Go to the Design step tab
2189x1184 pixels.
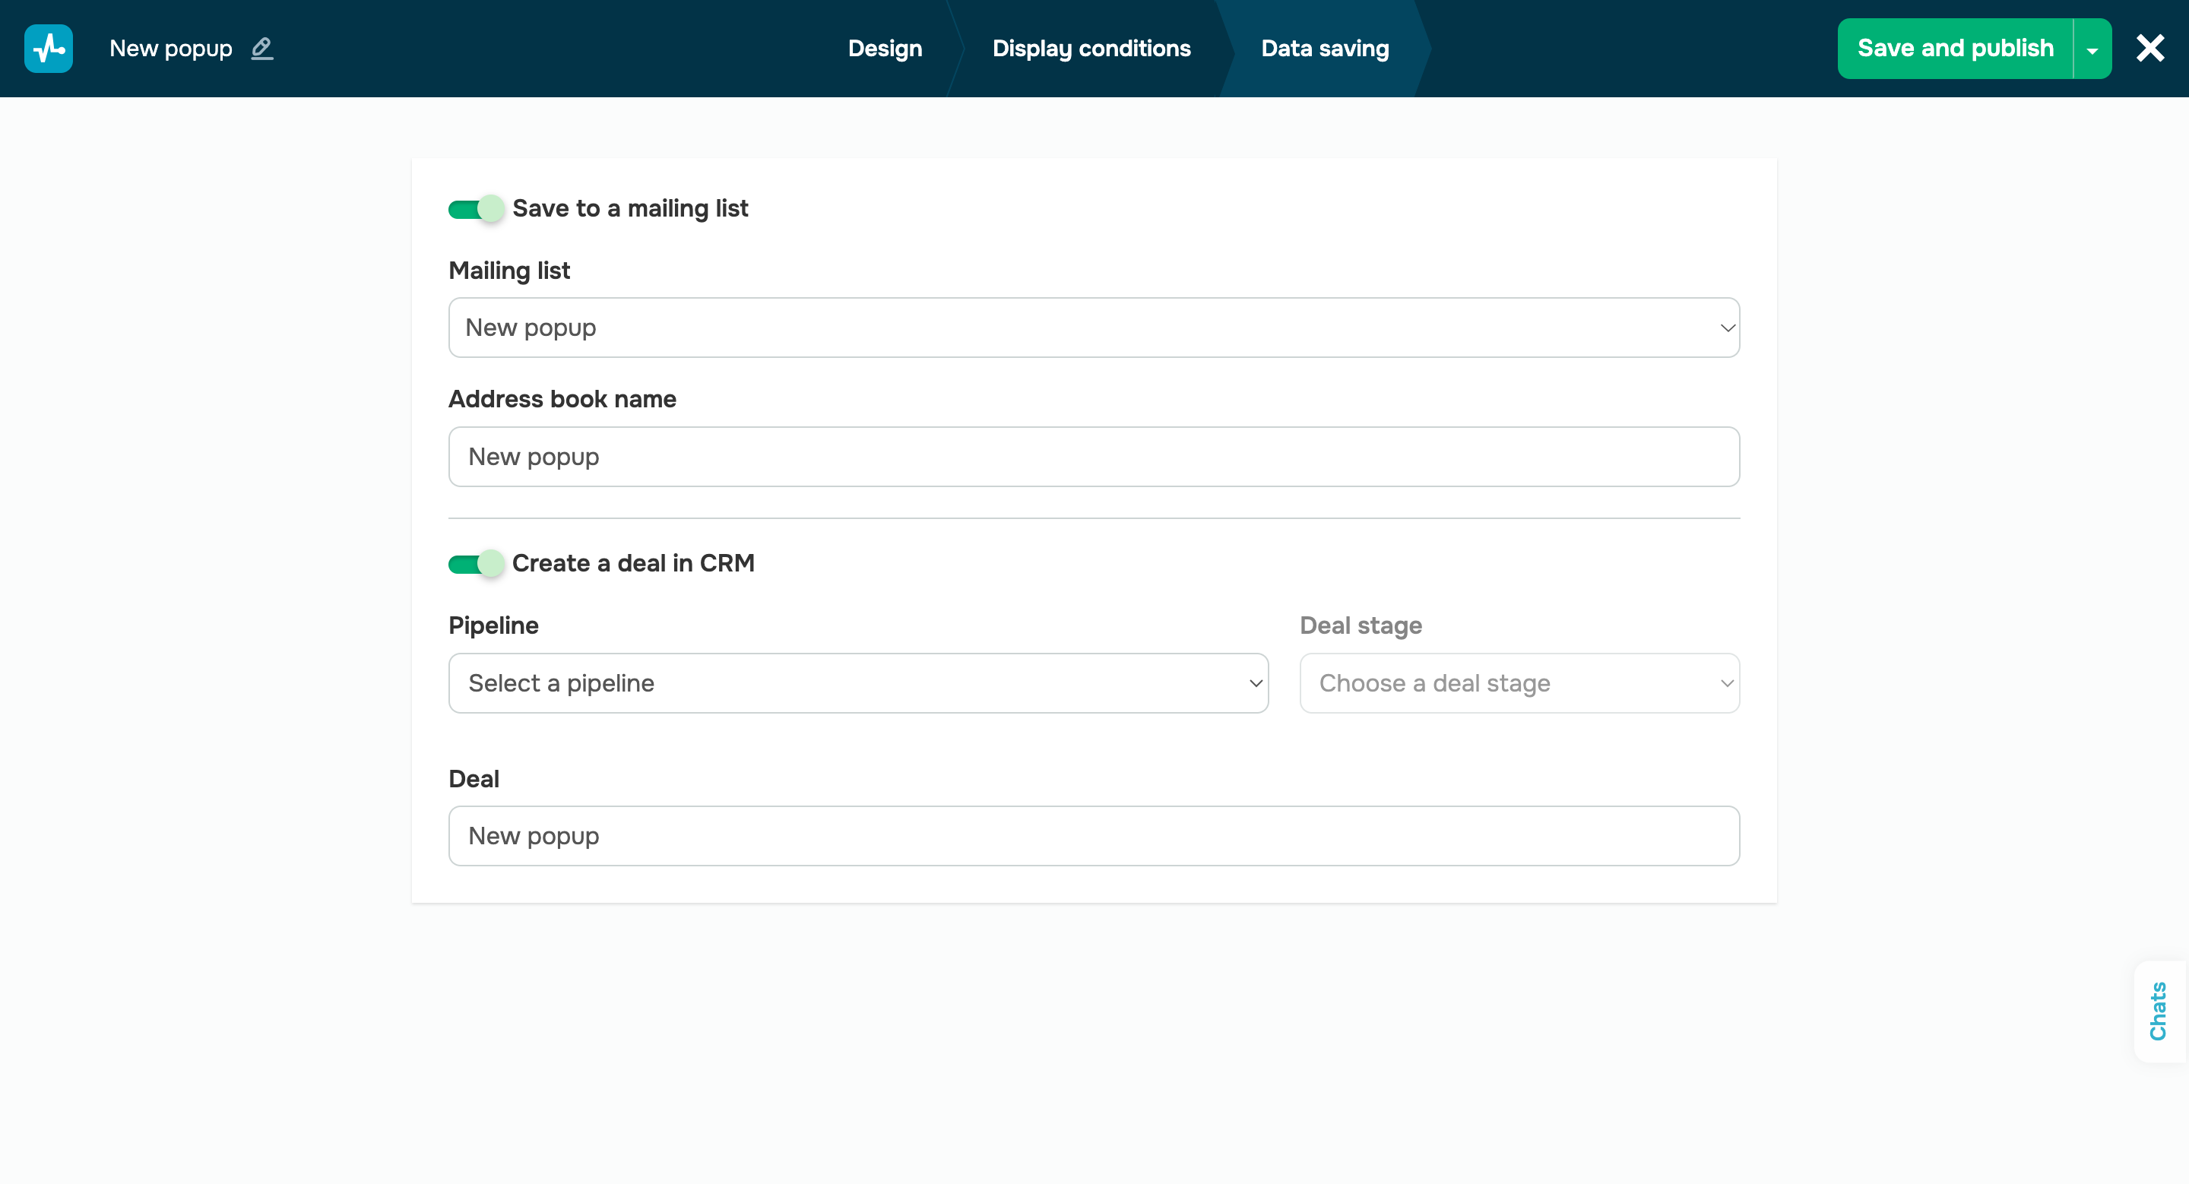(x=885, y=49)
